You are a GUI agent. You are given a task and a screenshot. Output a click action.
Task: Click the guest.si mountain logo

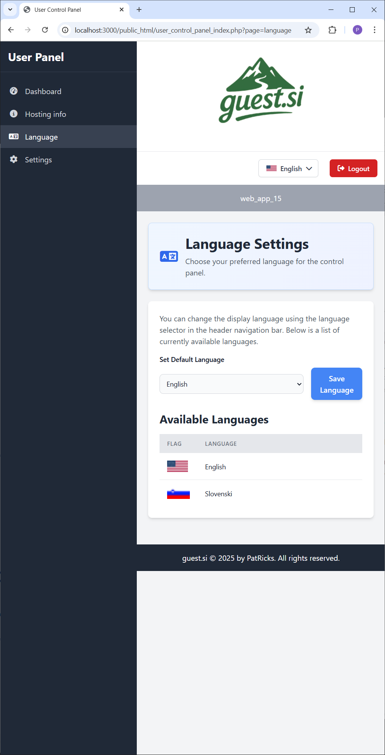pyautogui.click(x=261, y=91)
